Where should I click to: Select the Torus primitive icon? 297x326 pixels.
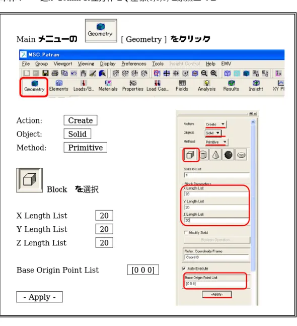pos(241,155)
